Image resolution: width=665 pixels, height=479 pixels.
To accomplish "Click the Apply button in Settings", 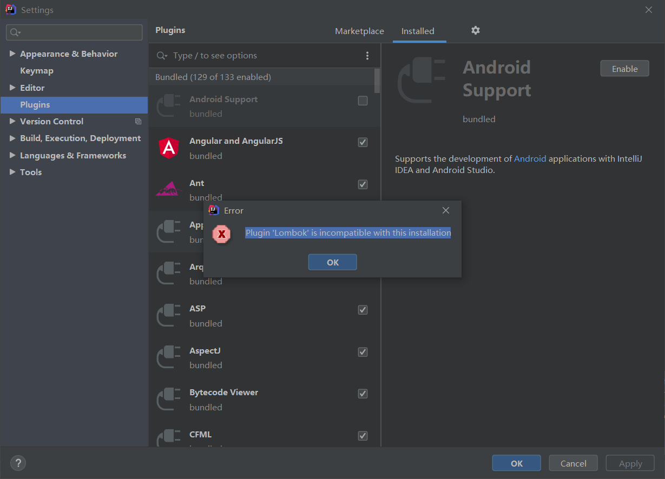I will (x=630, y=463).
